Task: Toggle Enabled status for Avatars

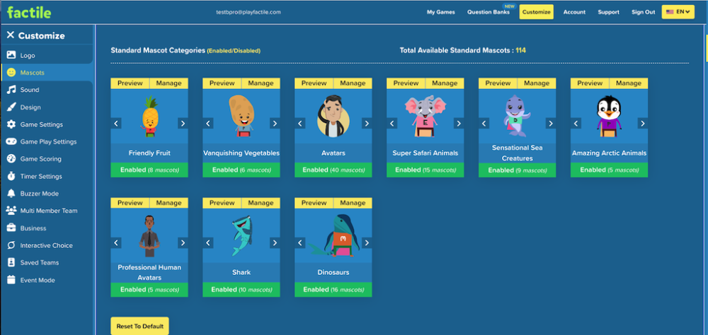Action: [x=333, y=170]
